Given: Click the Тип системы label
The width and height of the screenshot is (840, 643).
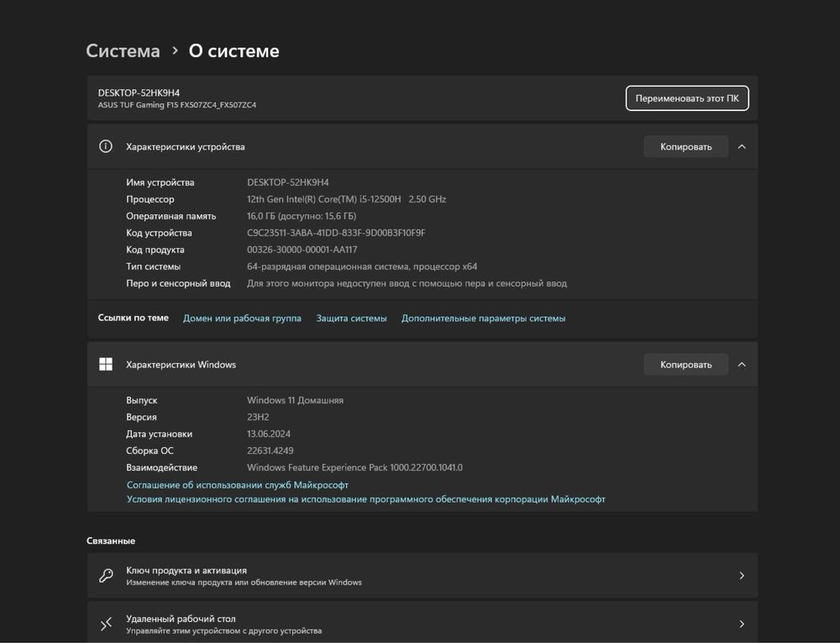Looking at the screenshot, I should click(x=153, y=266).
